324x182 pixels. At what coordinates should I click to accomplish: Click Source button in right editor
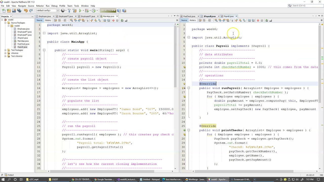click(x=184, y=20)
